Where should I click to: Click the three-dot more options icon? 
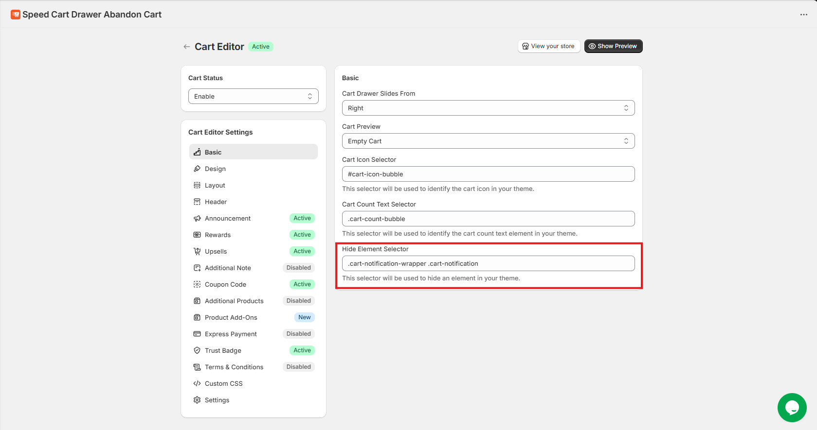(803, 15)
